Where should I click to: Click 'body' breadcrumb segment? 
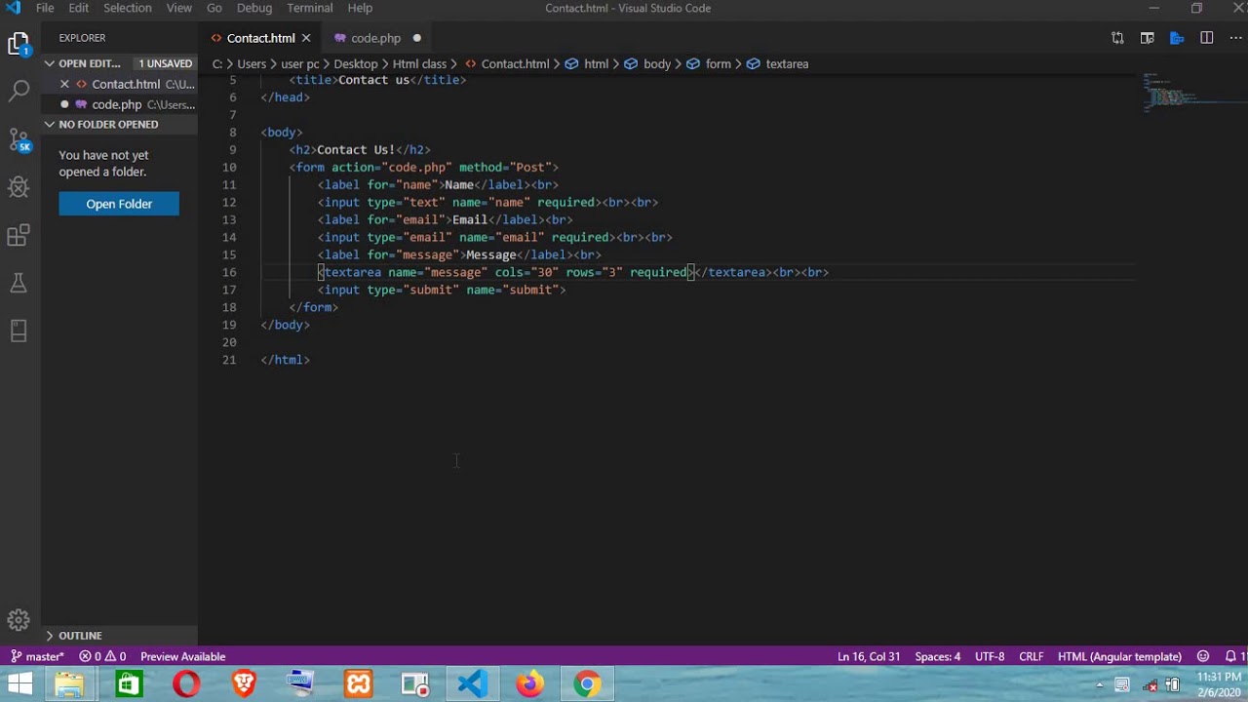tap(657, 63)
